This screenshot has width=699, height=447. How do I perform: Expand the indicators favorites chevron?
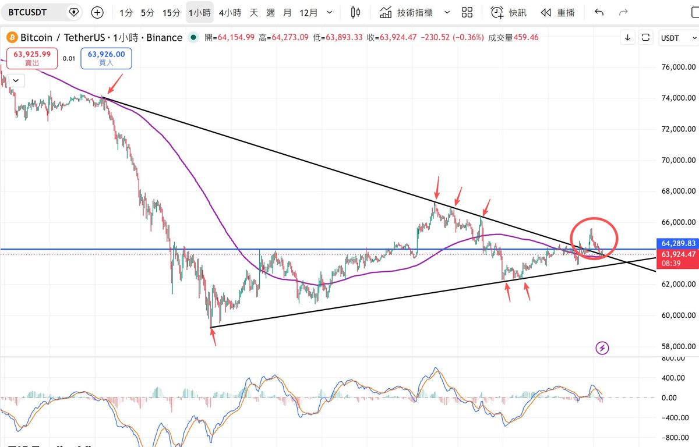pyautogui.click(x=447, y=12)
